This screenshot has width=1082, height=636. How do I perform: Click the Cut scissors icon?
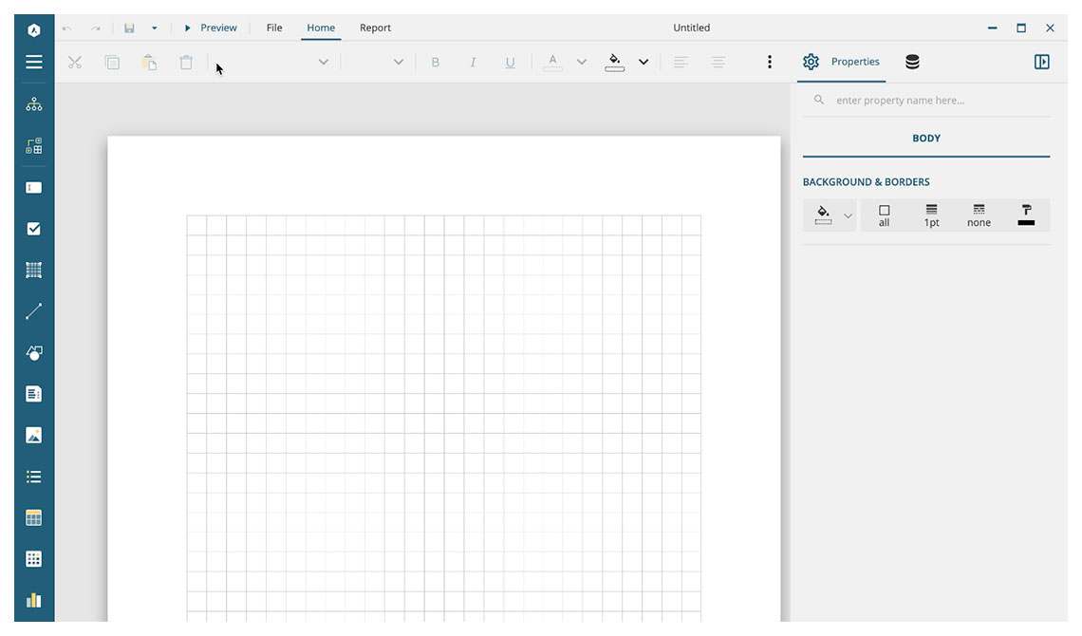(75, 62)
